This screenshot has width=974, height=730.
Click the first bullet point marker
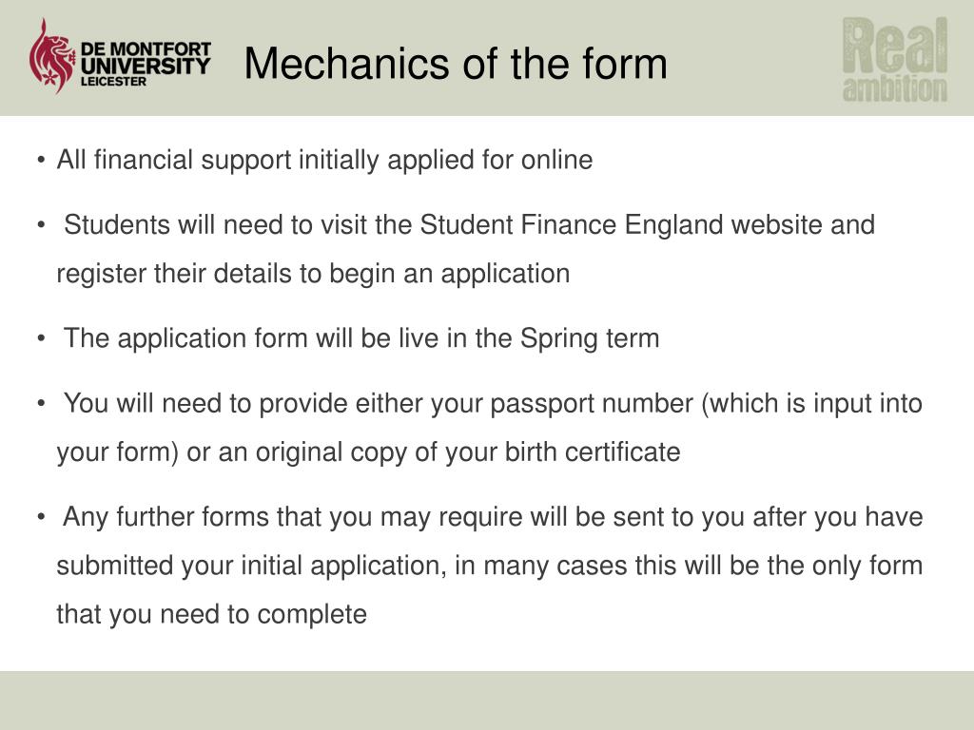[41, 160]
